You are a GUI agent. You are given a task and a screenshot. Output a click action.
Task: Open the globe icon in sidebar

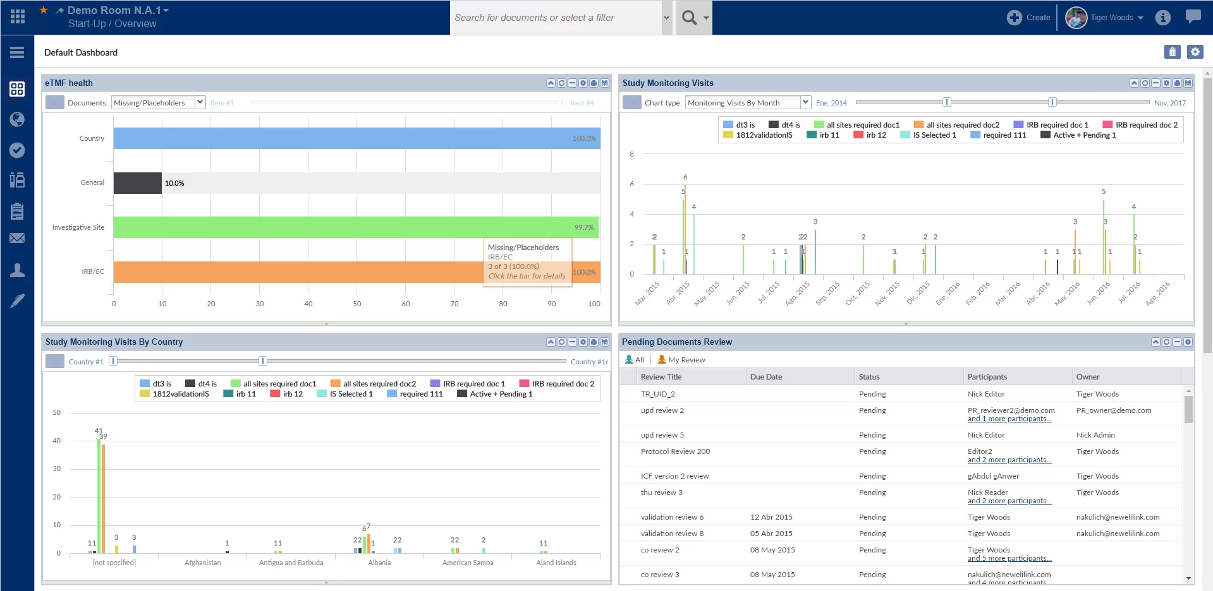click(17, 119)
